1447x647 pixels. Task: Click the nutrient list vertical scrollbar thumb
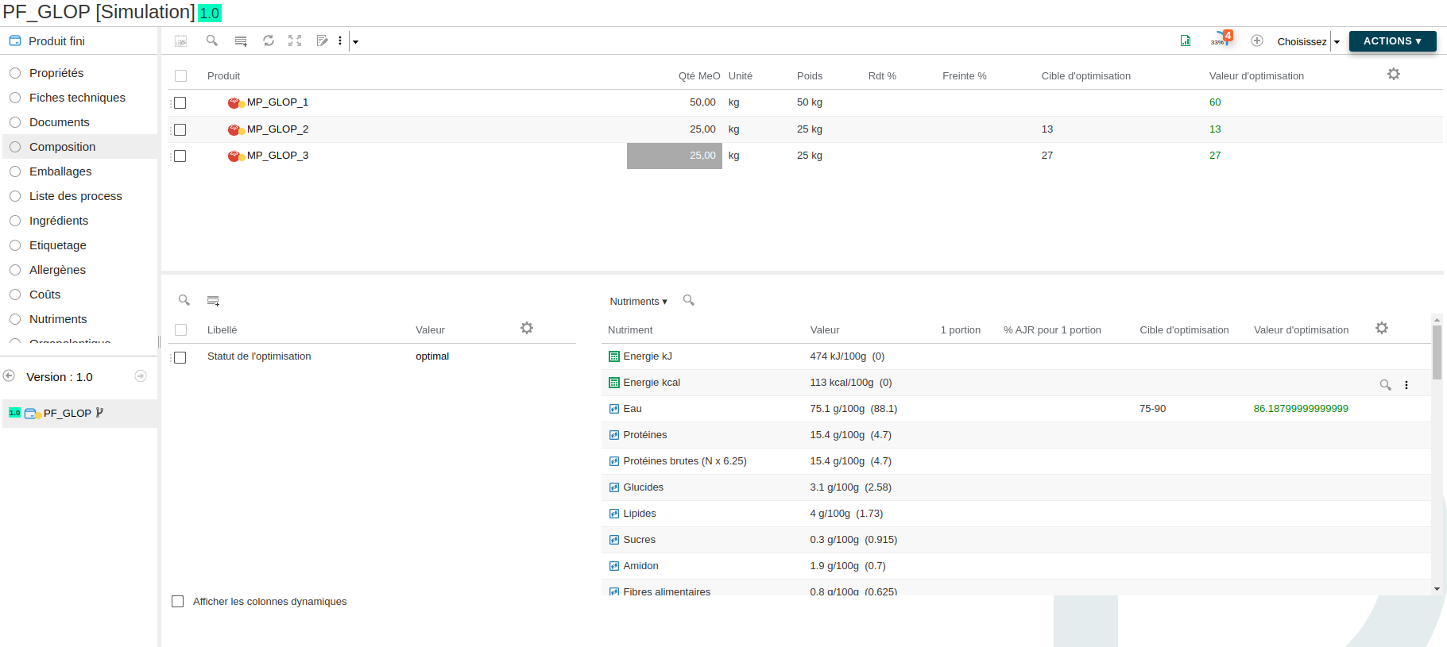pyautogui.click(x=1437, y=352)
